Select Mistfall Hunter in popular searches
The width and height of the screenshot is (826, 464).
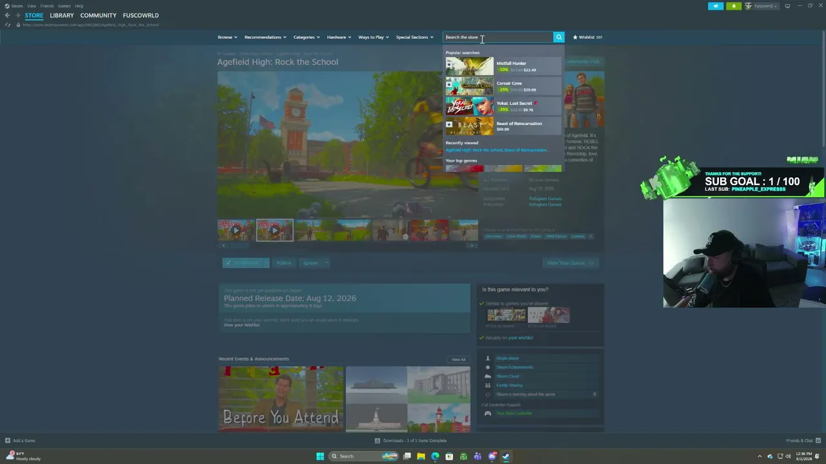point(503,66)
